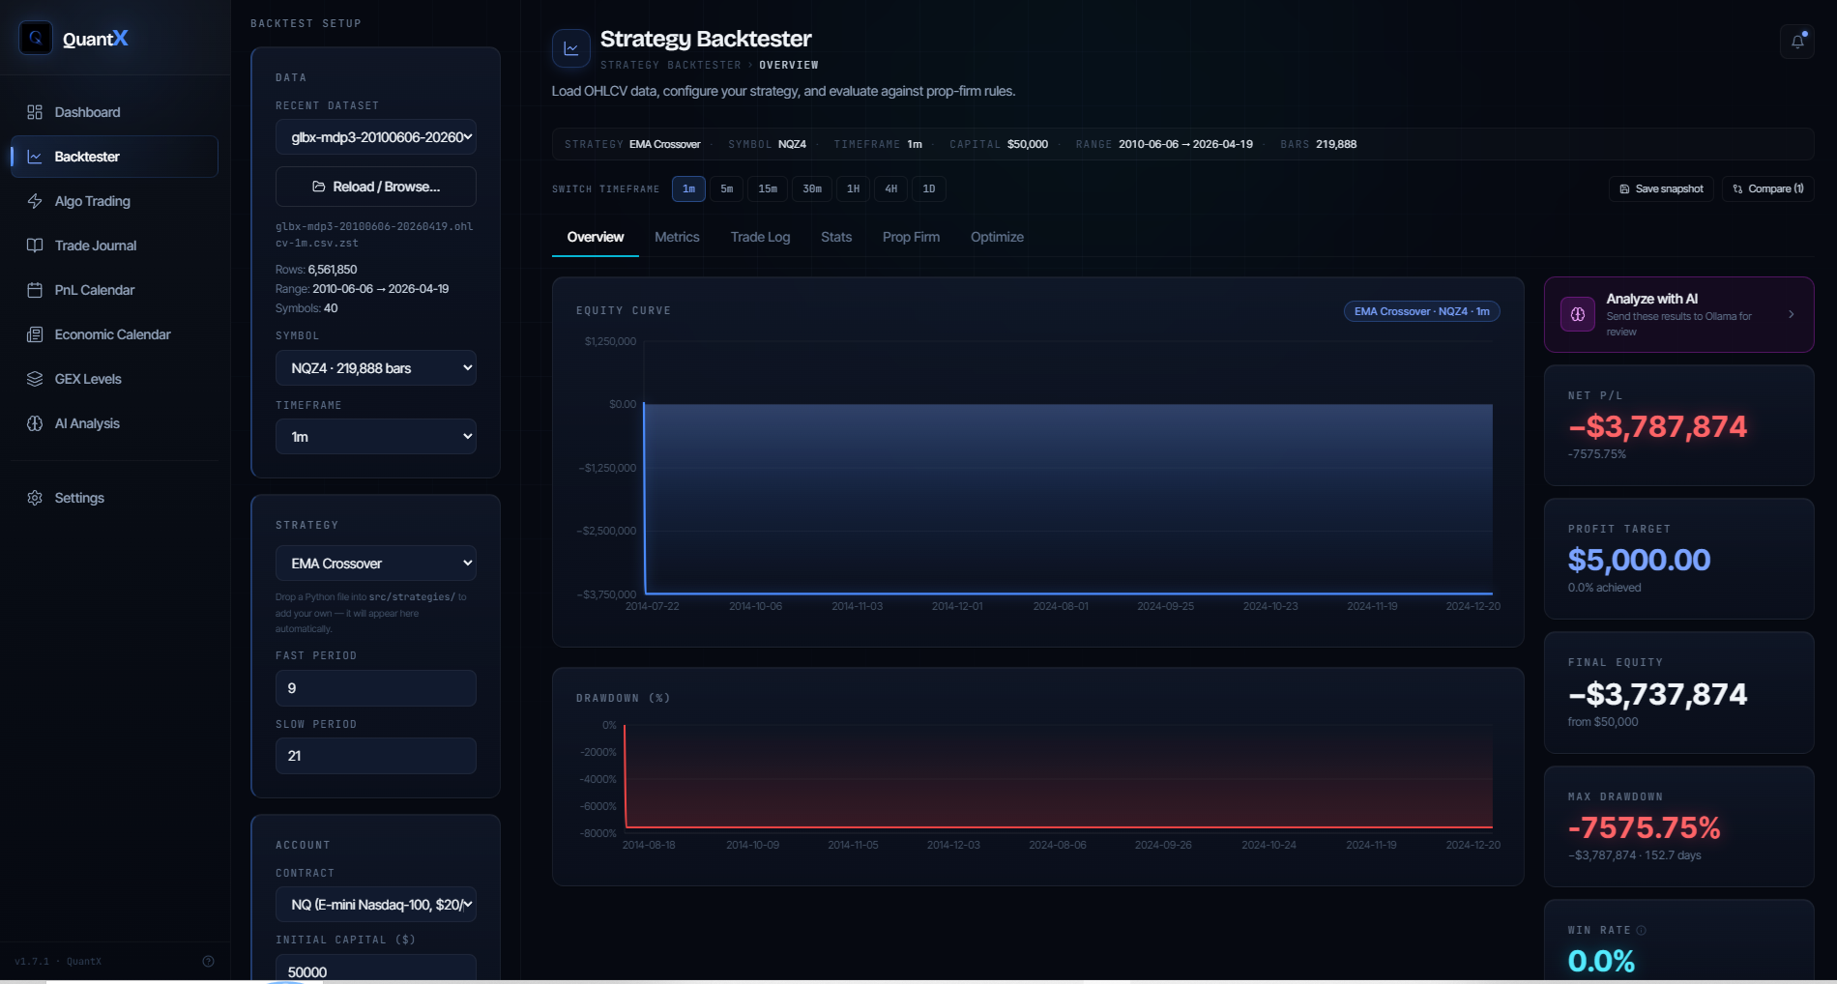Click the Net P/L value -$3,787,874
The image size is (1837, 984).
(x=1657, y=426)
